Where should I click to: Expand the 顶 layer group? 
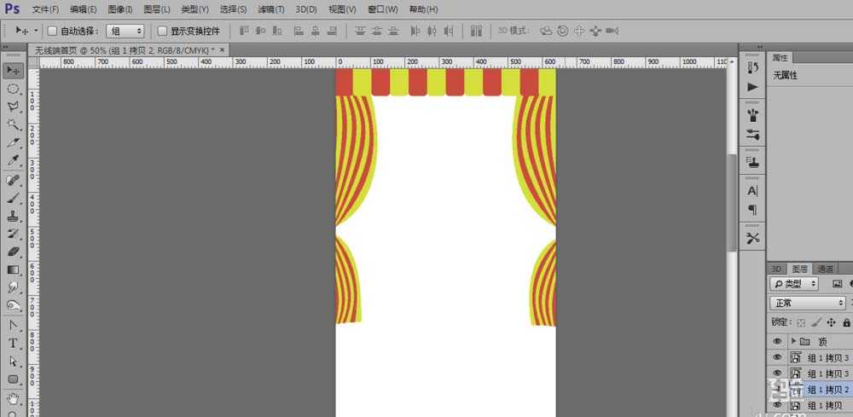click(x=793, y=341)
